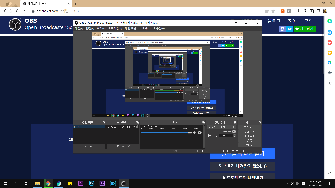Open OBS Studio from the taskbar
The image size is (335, 188).
pos(124,183)
